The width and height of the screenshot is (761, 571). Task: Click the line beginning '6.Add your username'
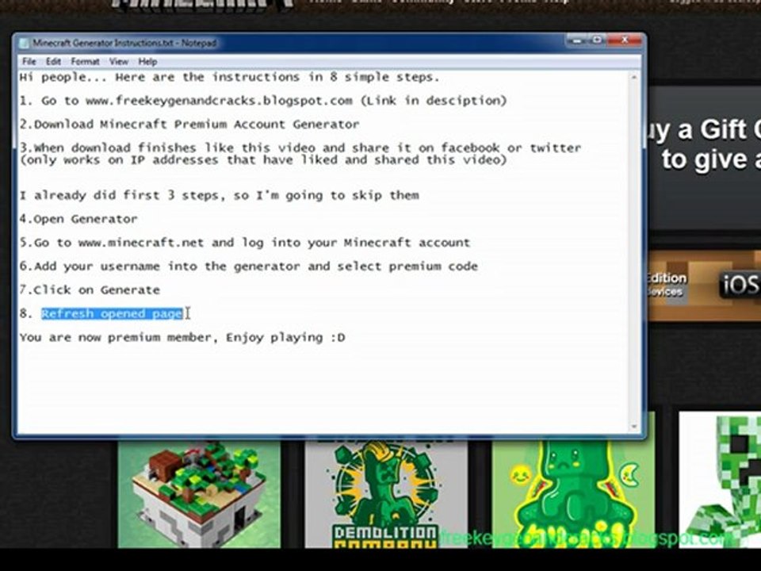point(248,266)
